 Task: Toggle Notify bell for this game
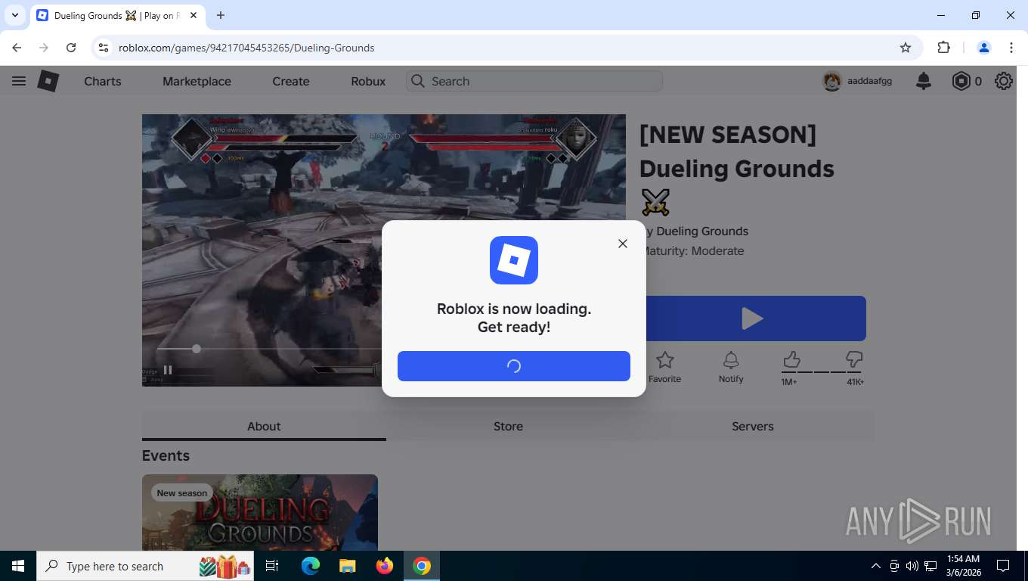(x=731, y=367)
